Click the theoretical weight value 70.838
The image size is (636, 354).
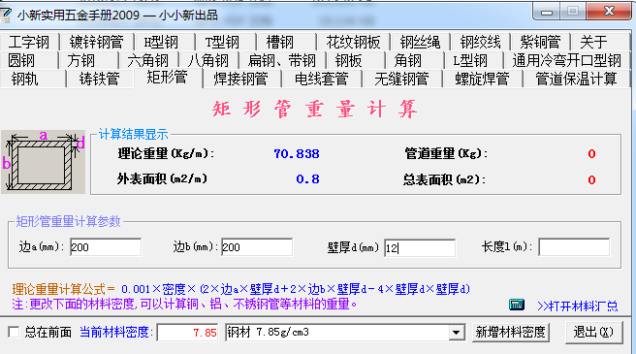[297, 154]
